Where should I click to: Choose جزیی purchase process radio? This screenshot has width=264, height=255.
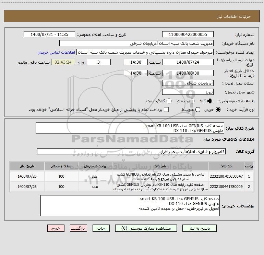[218, 110]
